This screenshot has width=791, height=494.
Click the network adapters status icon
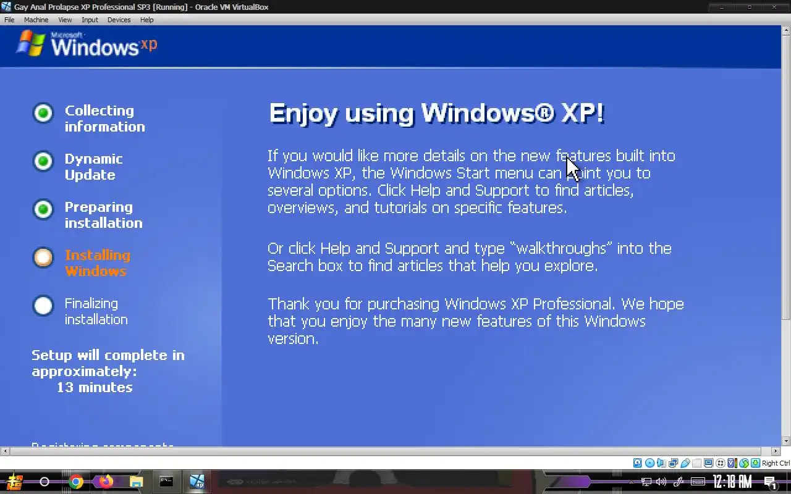pos(673,463)
